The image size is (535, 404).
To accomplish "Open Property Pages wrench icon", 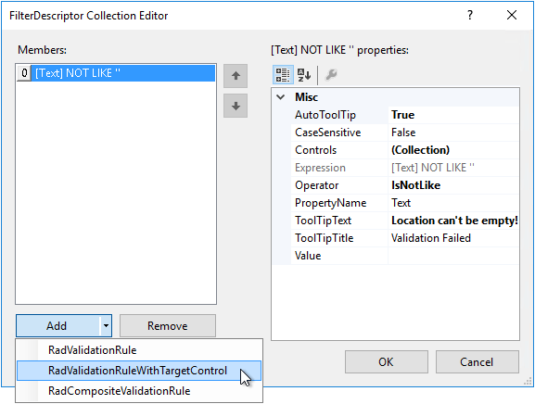I will click(331, 75).
